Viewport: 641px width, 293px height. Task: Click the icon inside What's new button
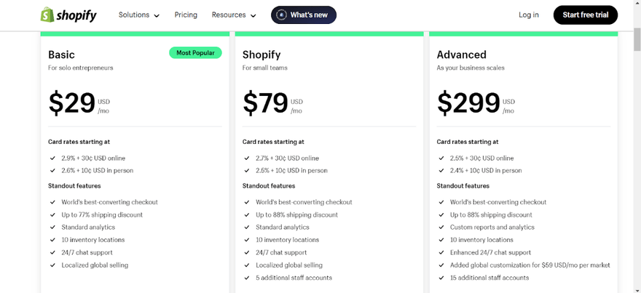[x=282, y=15]
